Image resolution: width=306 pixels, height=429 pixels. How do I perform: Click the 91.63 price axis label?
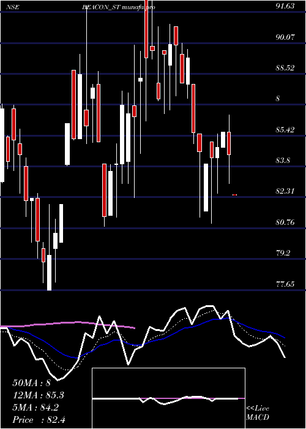(x=285, y=6)
